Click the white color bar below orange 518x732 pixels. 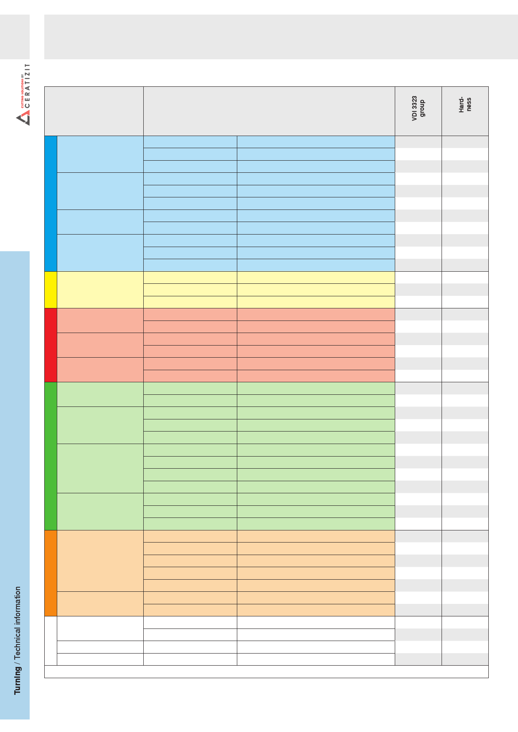point(51,641)
